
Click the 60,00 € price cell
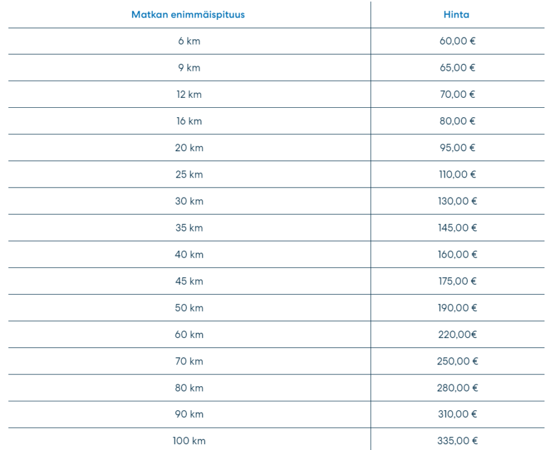(x=461, y=42)
